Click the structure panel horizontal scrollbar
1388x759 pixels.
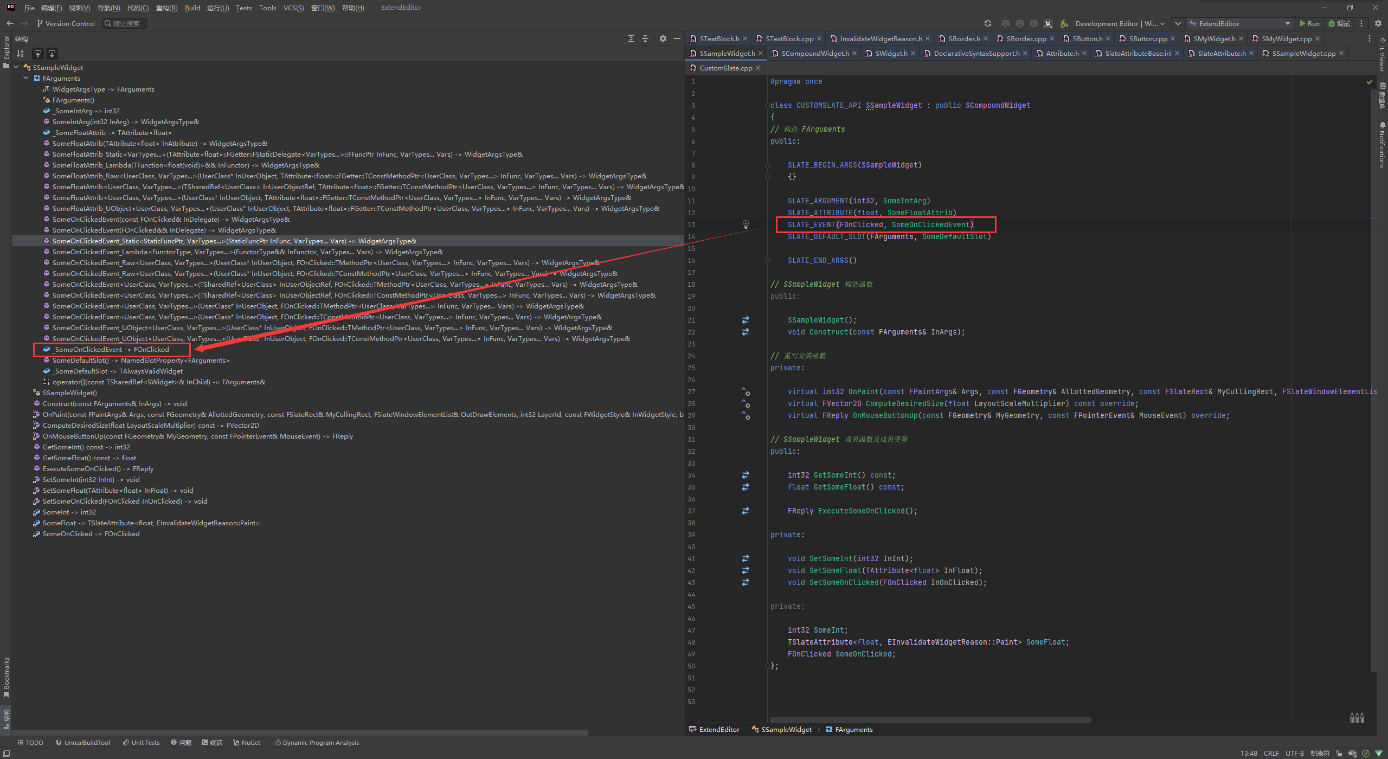coord(298,732)
